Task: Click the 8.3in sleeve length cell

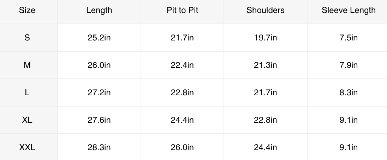Action: 349,92
